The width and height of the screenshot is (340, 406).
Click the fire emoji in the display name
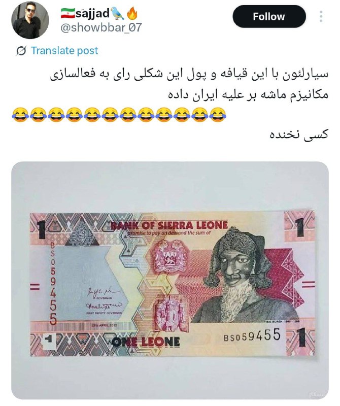[x=132, y=13]
